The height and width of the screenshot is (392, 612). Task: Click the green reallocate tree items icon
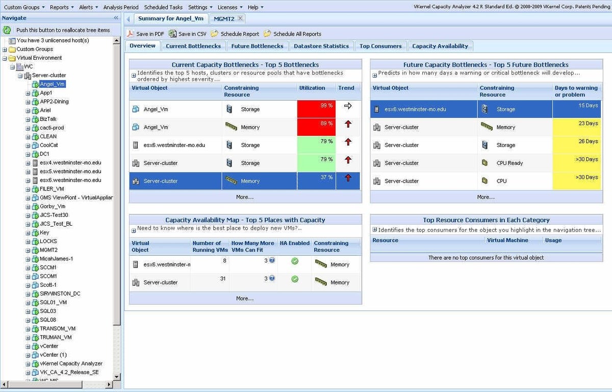[x=7, y=30]
